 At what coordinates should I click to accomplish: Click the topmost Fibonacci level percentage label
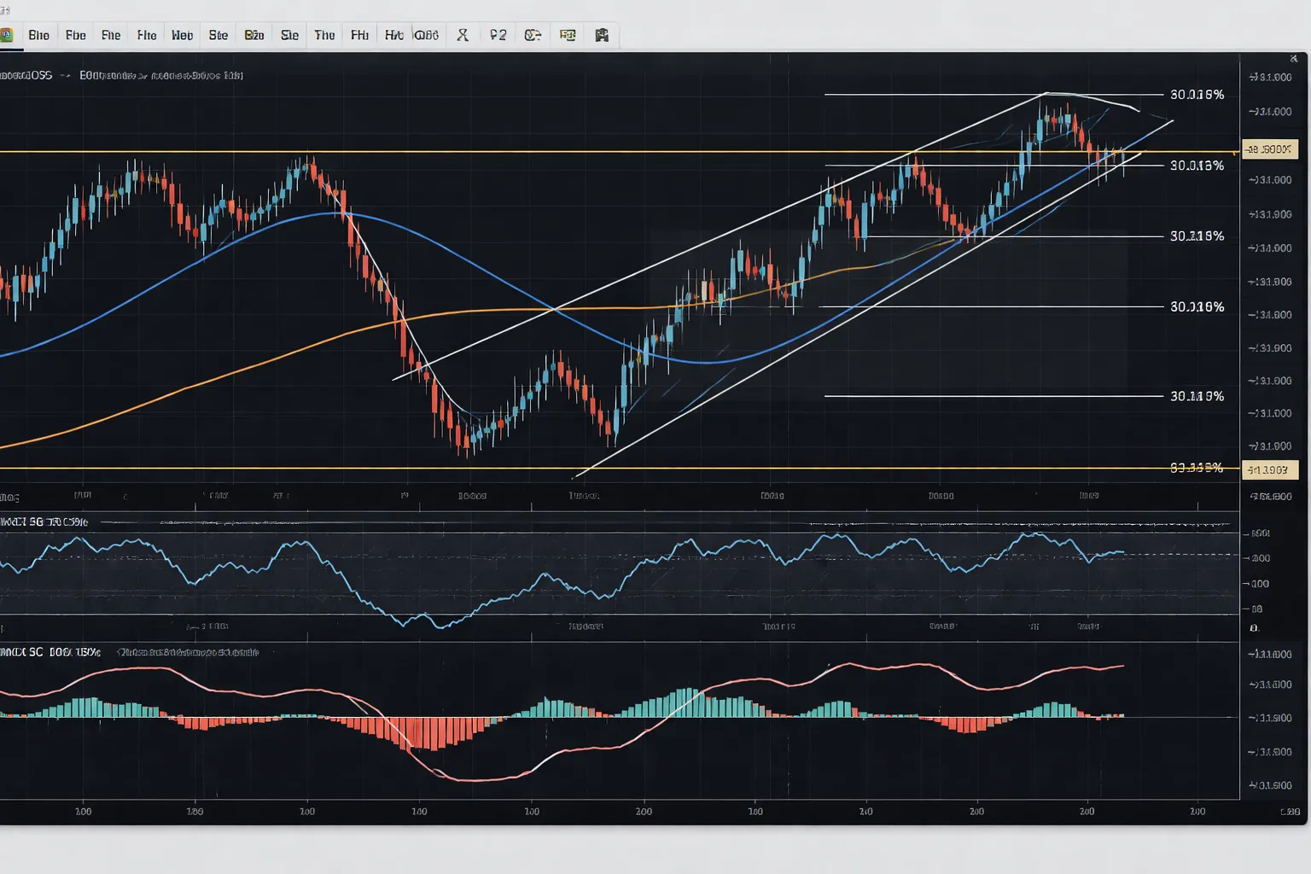(x=1197, y=95)
